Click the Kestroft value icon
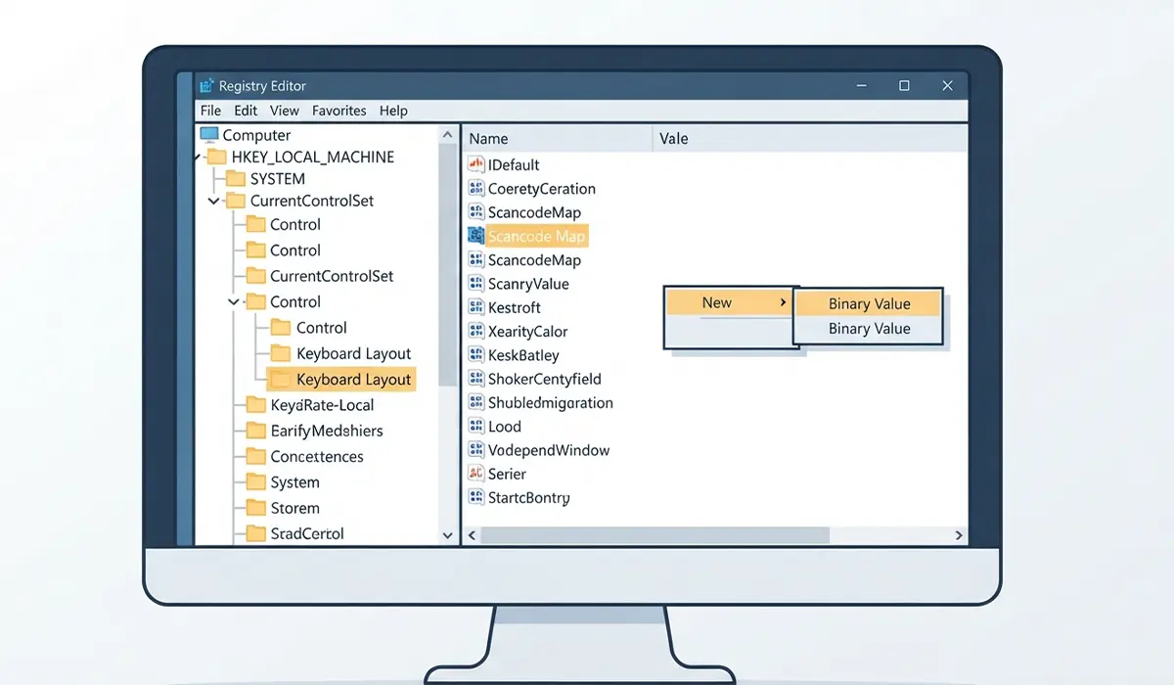 476,307
